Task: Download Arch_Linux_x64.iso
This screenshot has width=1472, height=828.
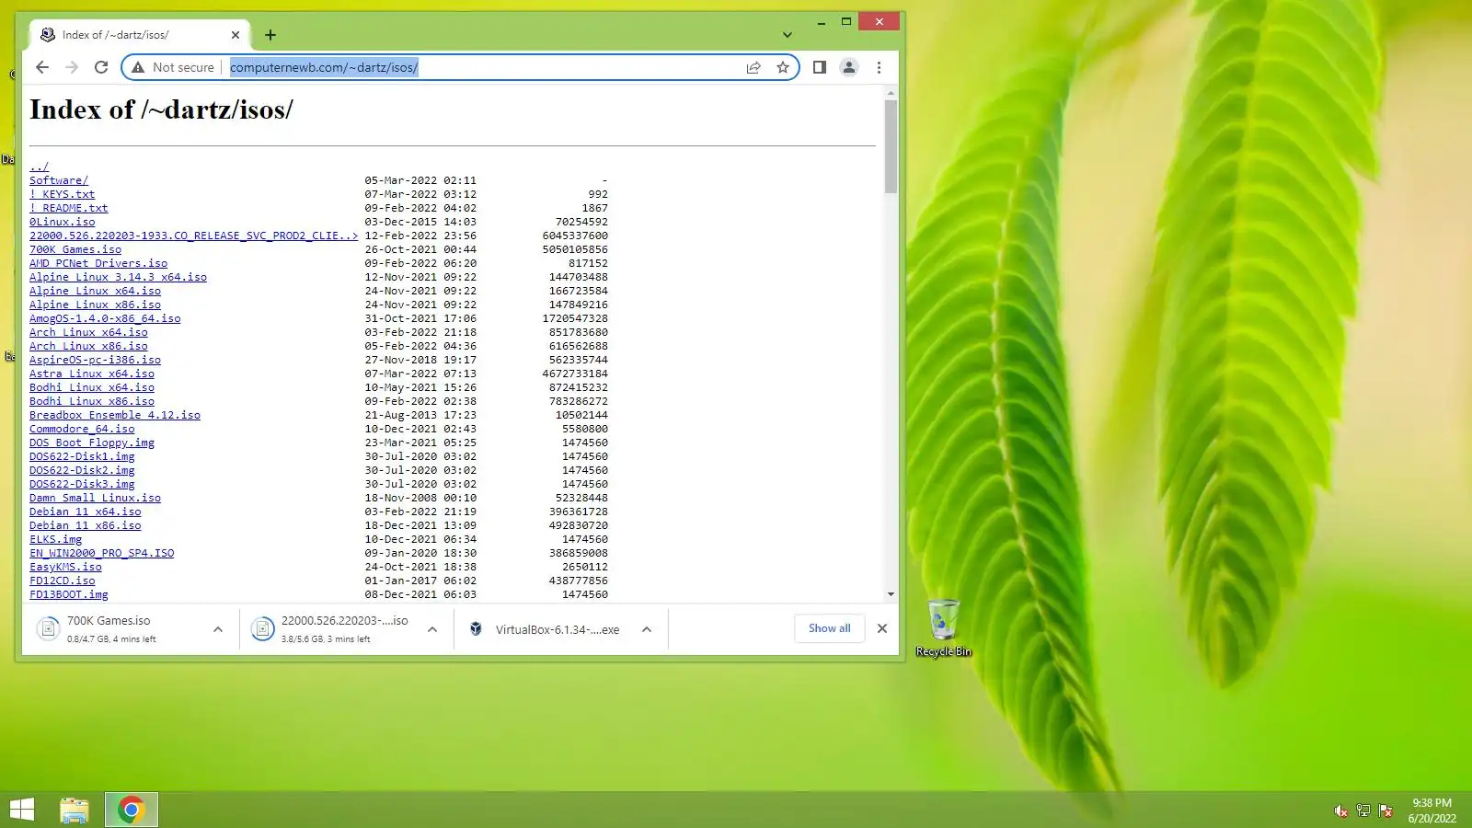Action: (x=88, y=332)
